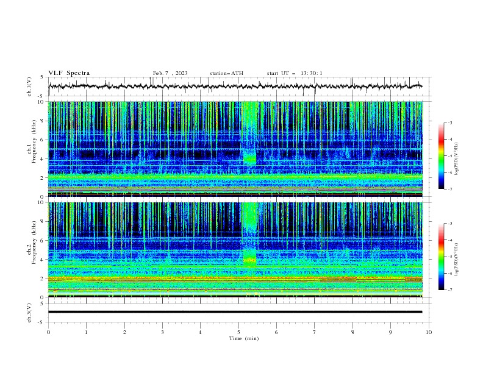Screen dimensions: 483x373
Task: Click the "start UT = 13:30:1" label
Action: (295, 73)
